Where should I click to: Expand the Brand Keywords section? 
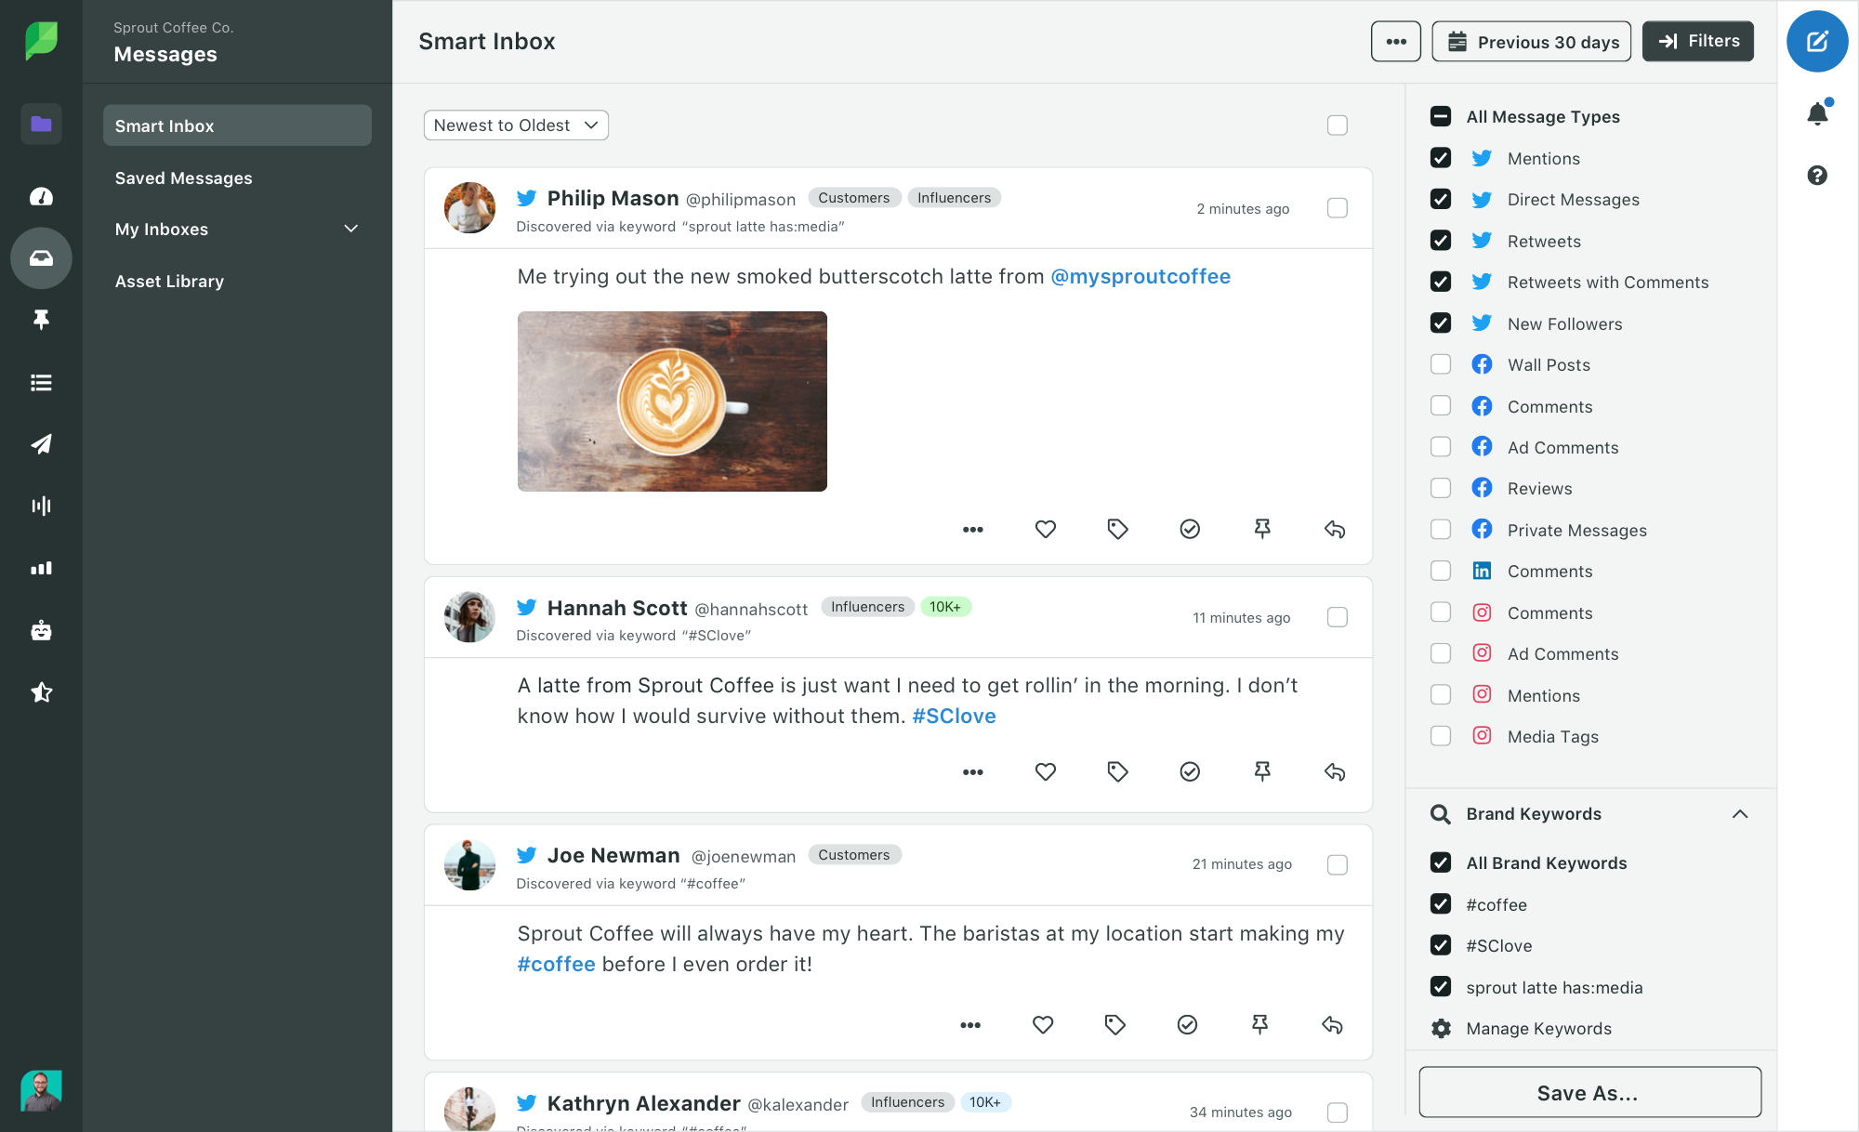coord(1744,813)
